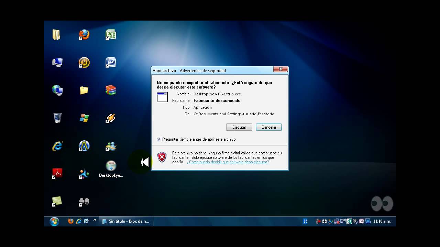
Task: Open the Ares desktop shortcut
Action: (84, 146)
